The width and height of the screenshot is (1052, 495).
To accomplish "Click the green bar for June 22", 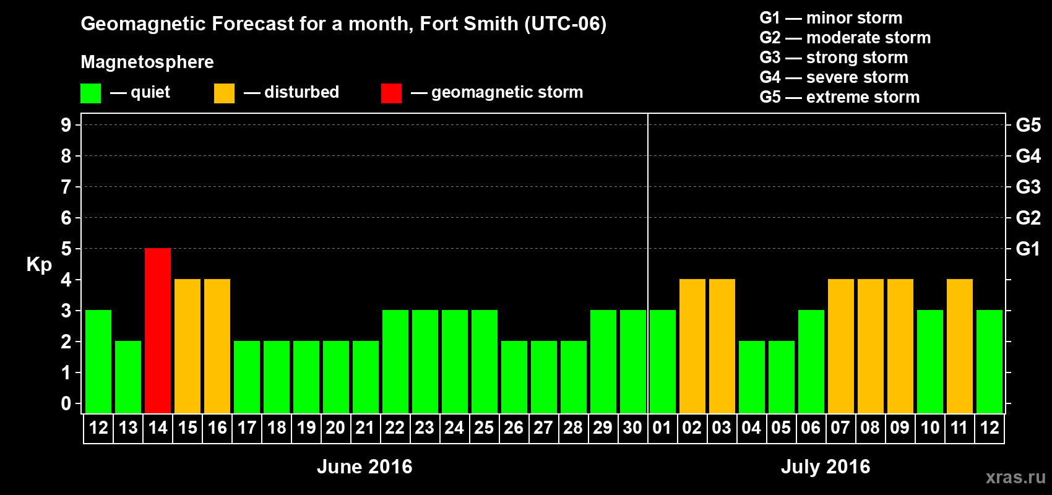I will pyautogui.click(x=395, y=362).
